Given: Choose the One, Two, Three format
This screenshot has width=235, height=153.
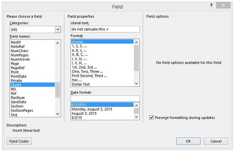Looking at the screenshot, I should (x=85, y=71).
